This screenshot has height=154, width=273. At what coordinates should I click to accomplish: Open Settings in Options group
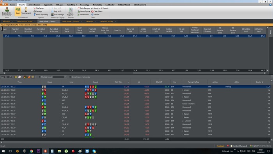pyautogui.click(x=38, y=11)
